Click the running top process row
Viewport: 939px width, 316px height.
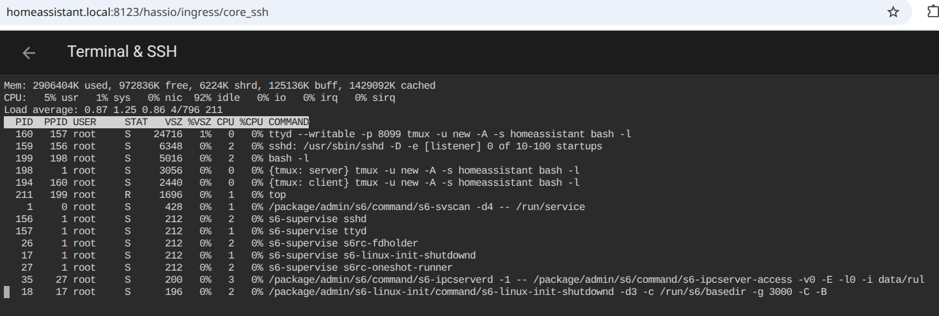[x=145, y=195]
